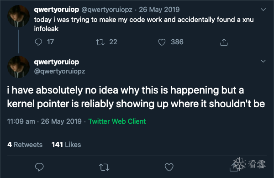Share the kernel pointer tweet
Screen dimensions: 274x178
click(x=234, y=167)
